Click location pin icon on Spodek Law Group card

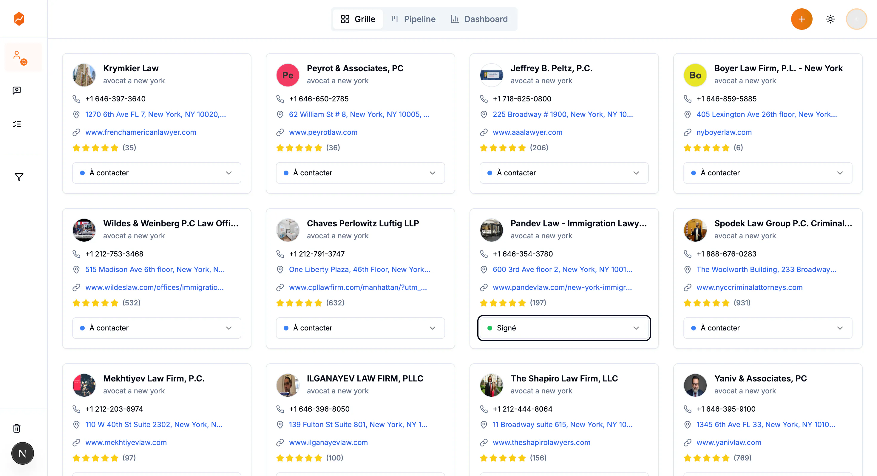point(687,270)
